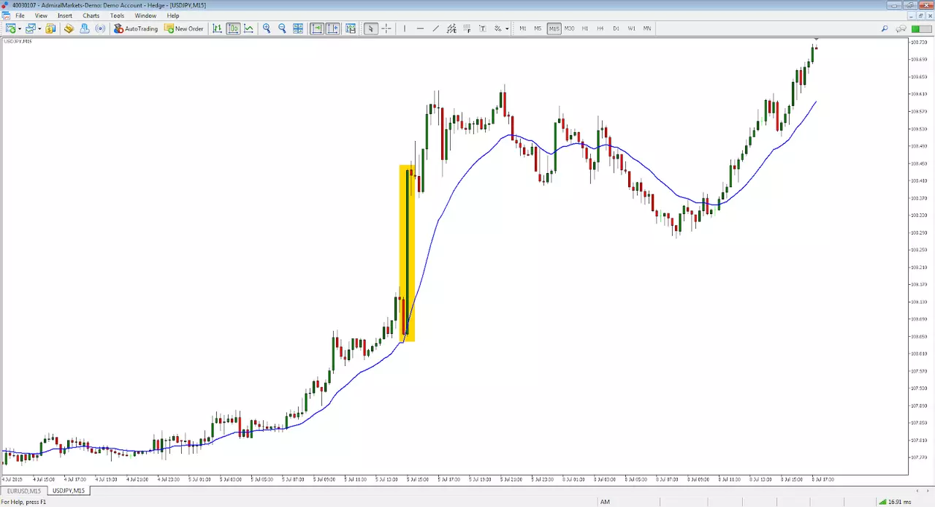Open the tile windows icon
Image resolution: width=935 pixels, height=507 pixels.
[x=298, y=28]
